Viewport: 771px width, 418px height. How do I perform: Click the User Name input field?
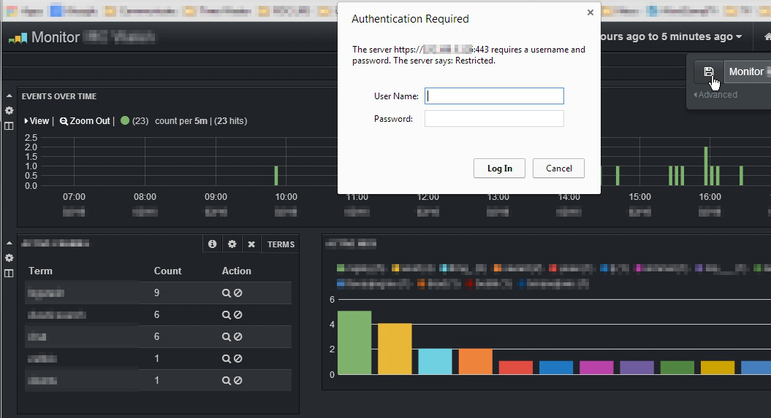pyautogui.click(x=494, y=96)
